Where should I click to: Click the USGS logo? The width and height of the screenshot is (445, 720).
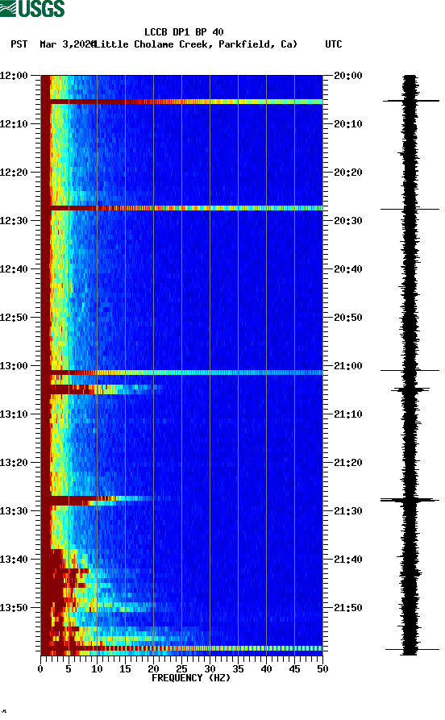pos(32,9)
